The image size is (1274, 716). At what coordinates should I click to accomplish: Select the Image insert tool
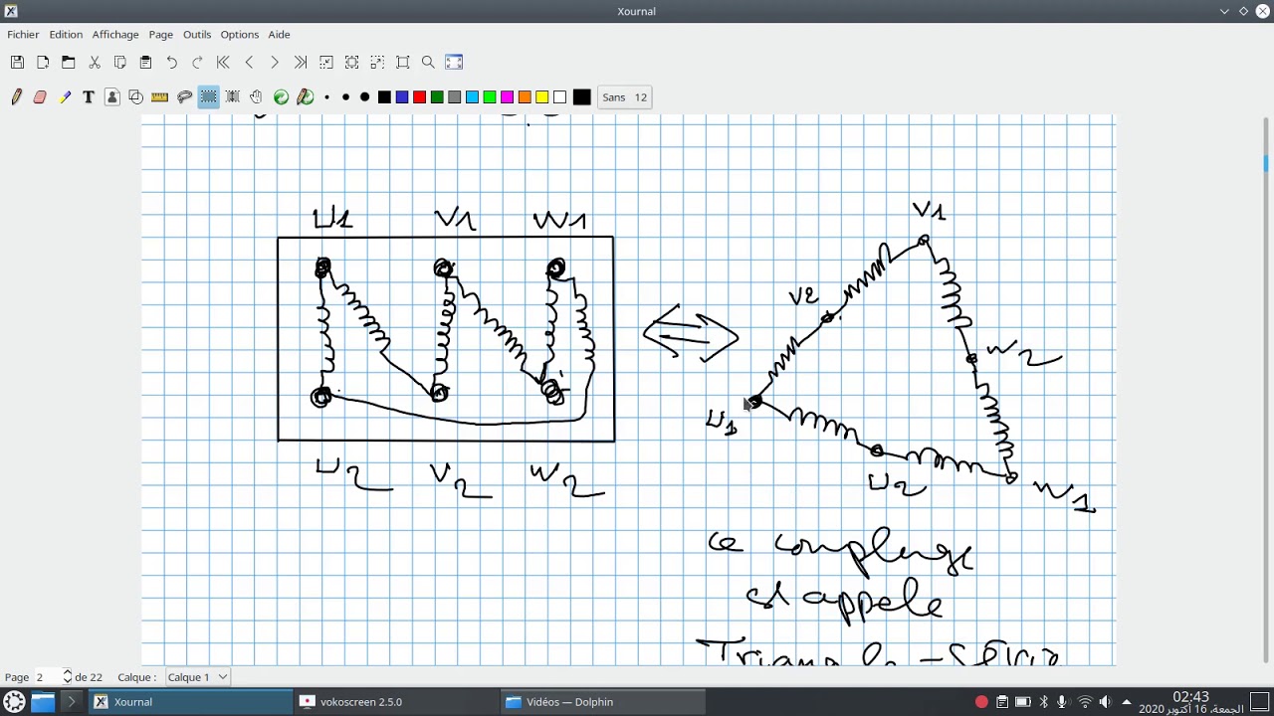[x=112, y=97]
